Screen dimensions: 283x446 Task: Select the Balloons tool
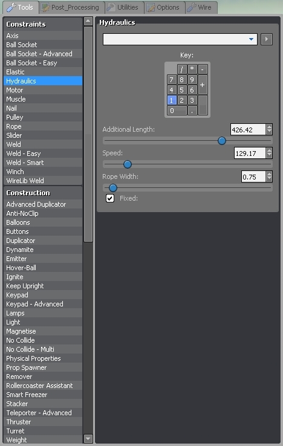(43, 222)
